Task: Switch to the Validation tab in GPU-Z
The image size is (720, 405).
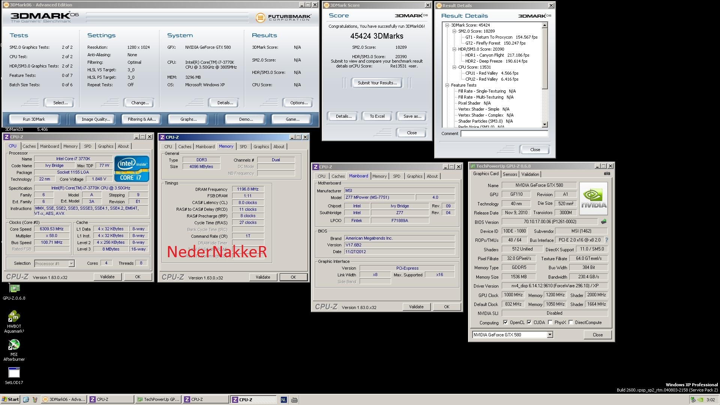Action: click(x=530, y=174)
